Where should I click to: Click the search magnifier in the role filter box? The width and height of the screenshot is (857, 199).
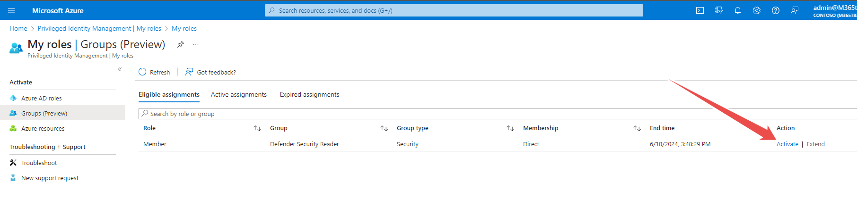tap(145, 114)
